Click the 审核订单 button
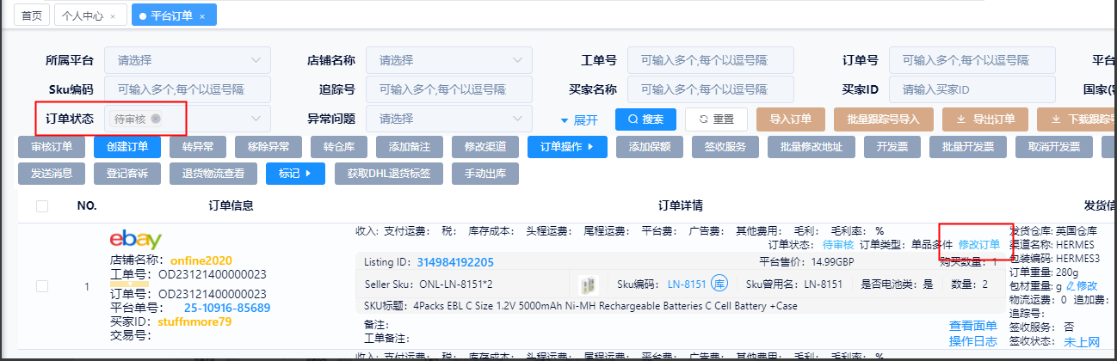The height and width of the screenshot is (361, 1117). point(52,147)
